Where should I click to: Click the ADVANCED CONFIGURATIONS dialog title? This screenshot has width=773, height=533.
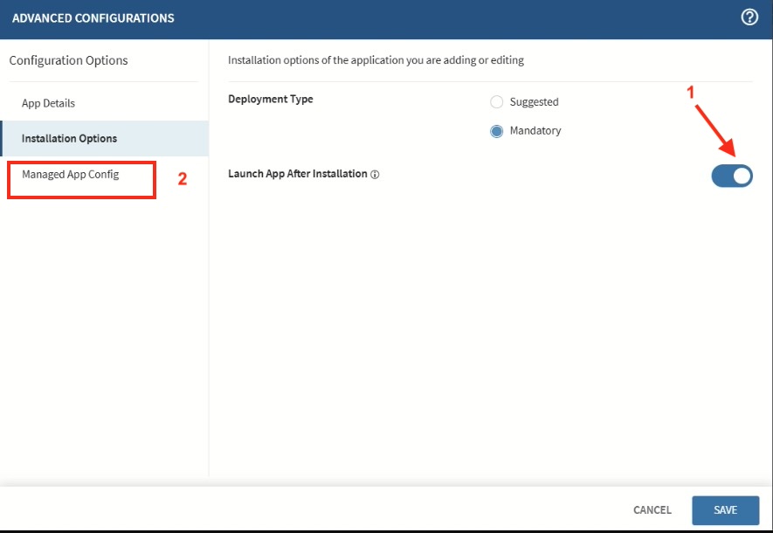(x=93, y=18)
